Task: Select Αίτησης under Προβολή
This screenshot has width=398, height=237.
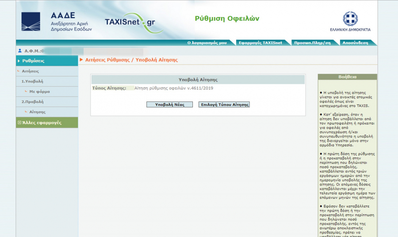Action: point(37,112)
